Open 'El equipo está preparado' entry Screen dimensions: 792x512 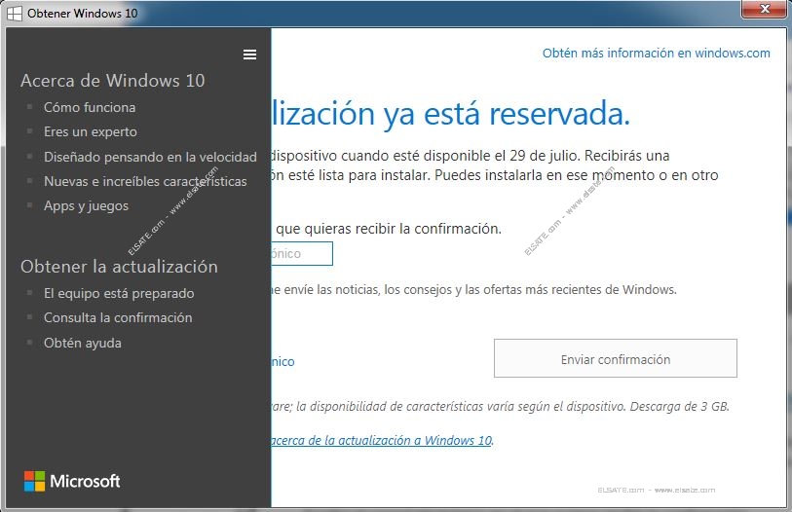pyautogui.click(x=119, y=293)
